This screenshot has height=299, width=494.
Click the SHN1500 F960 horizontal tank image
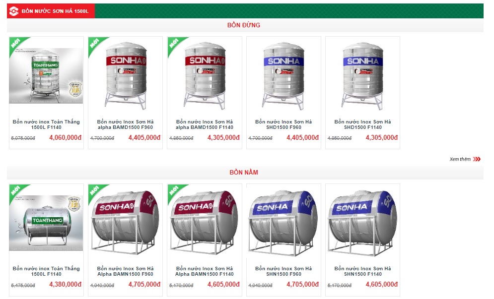pos(283,223)
